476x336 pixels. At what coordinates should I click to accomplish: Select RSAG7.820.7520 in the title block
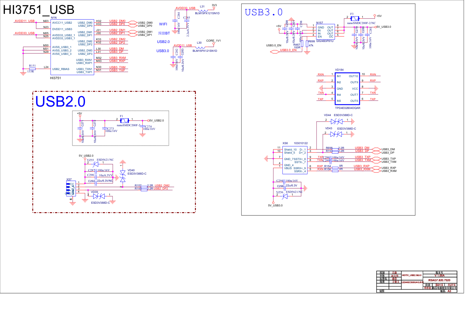coord(439,280)
